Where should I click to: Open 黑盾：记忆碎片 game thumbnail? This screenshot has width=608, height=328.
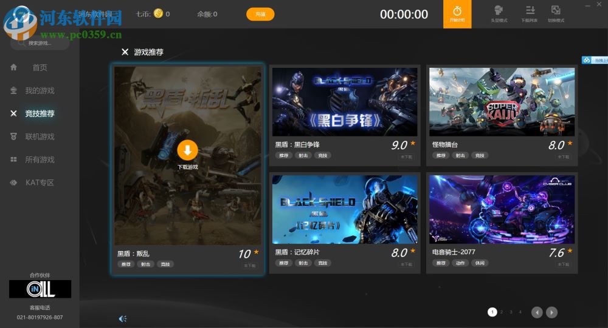[345, 209]
